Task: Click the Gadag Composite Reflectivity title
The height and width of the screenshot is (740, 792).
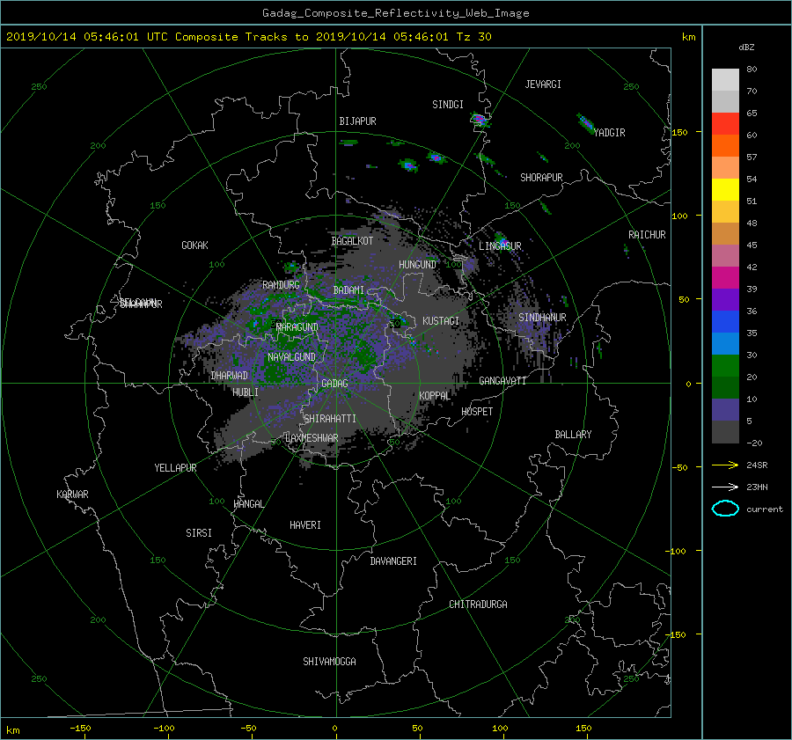Action: (x=395, y=13)
